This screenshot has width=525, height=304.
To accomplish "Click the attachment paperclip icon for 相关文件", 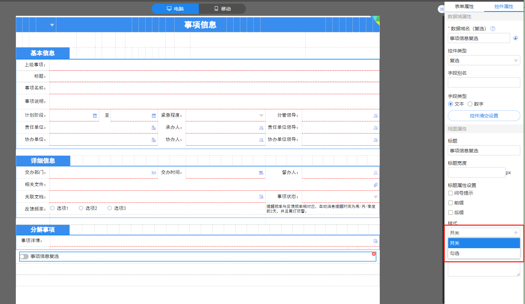I will point(375,185).
